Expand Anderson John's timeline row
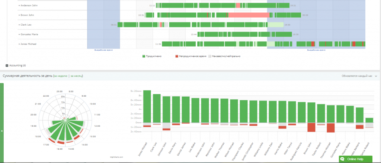 tap(19, 6)
